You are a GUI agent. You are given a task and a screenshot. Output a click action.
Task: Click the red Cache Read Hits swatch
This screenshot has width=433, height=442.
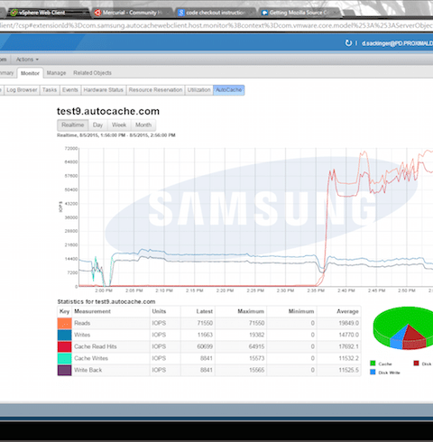point(64,346)
